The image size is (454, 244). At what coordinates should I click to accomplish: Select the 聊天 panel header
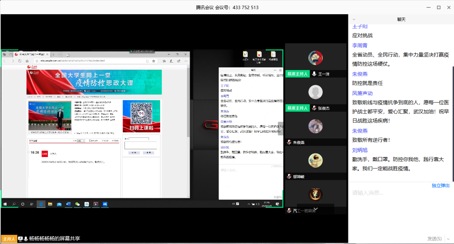(x=401, y=19)
